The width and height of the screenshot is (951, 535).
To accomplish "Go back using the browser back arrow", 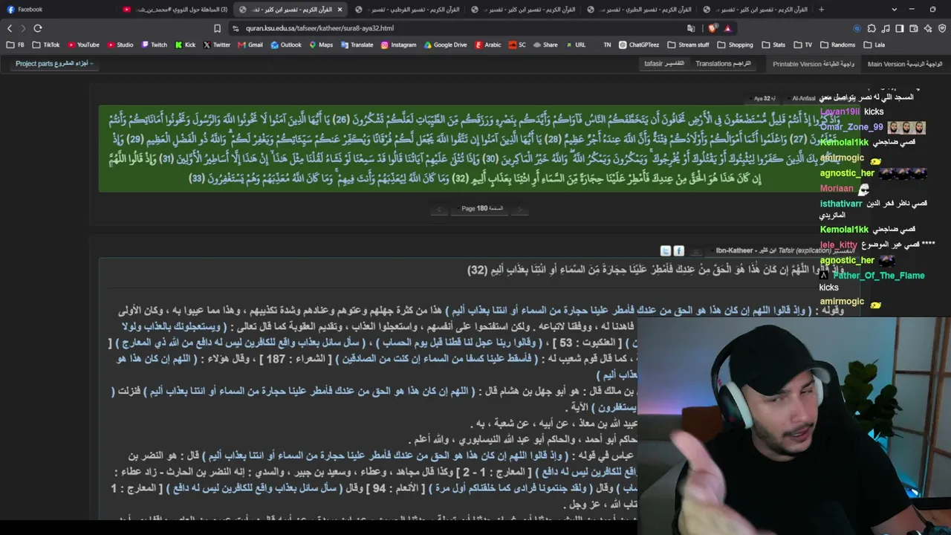I will pyautogui.click(x=10, y=28).
